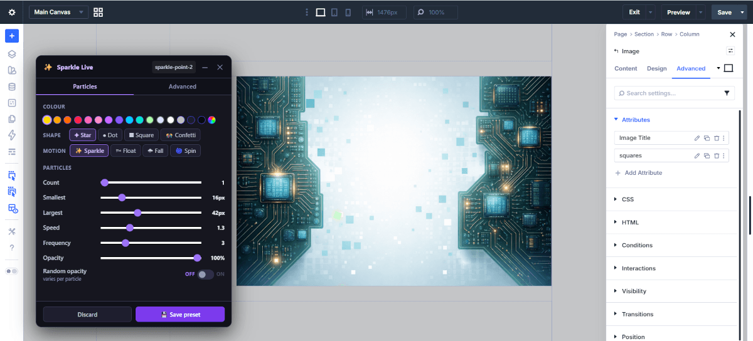Edit the Image Title attribute pencil icon
The height and width of the screenshot is (341, 753).
pos(697,138)
